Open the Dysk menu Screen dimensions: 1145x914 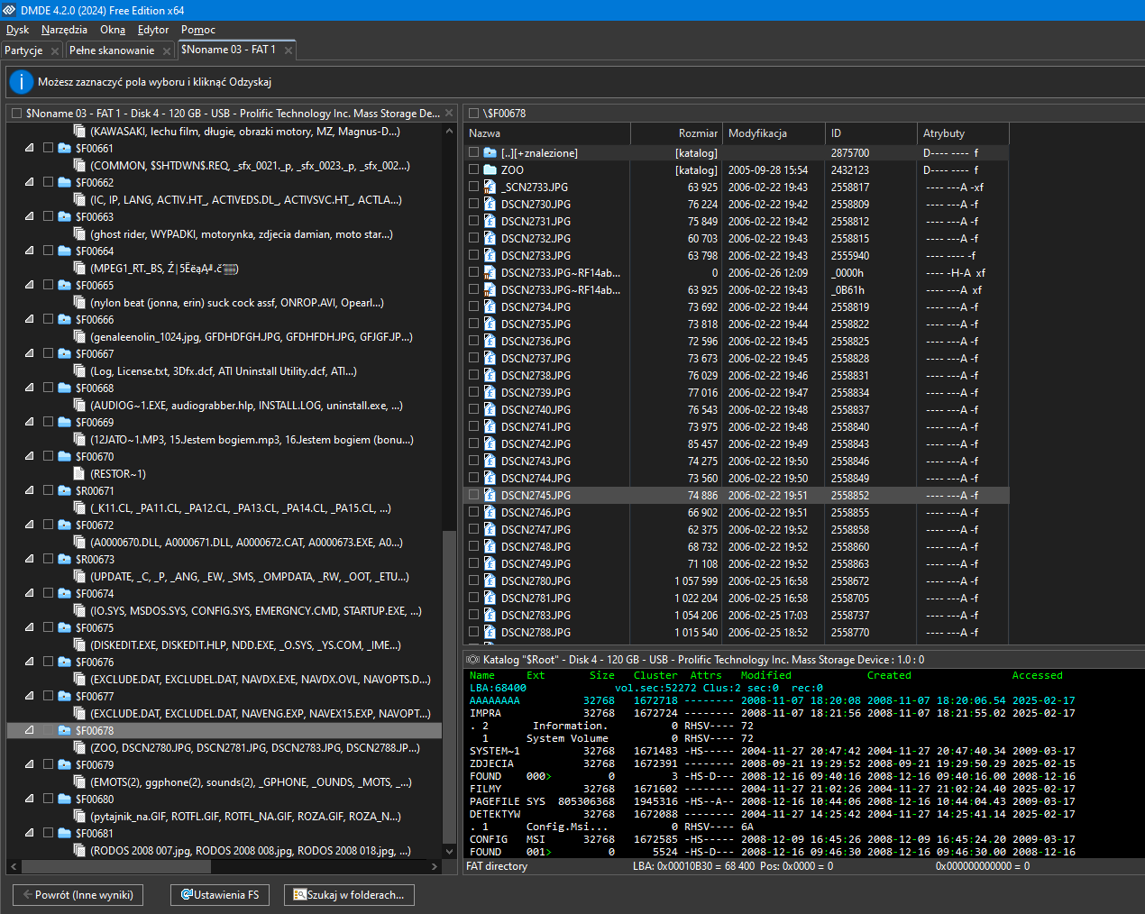click(17, 30)
